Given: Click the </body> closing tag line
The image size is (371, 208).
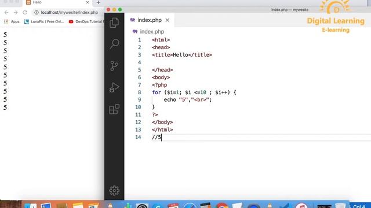Looking at the screenshot, I should click(x=162, y=122).
